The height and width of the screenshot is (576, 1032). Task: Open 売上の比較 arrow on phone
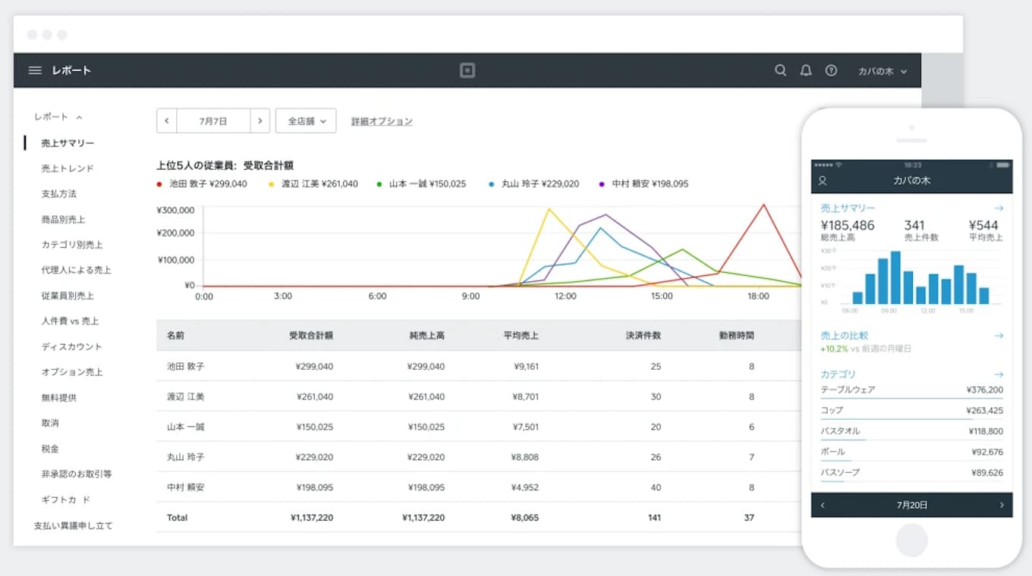pos(999,335)
